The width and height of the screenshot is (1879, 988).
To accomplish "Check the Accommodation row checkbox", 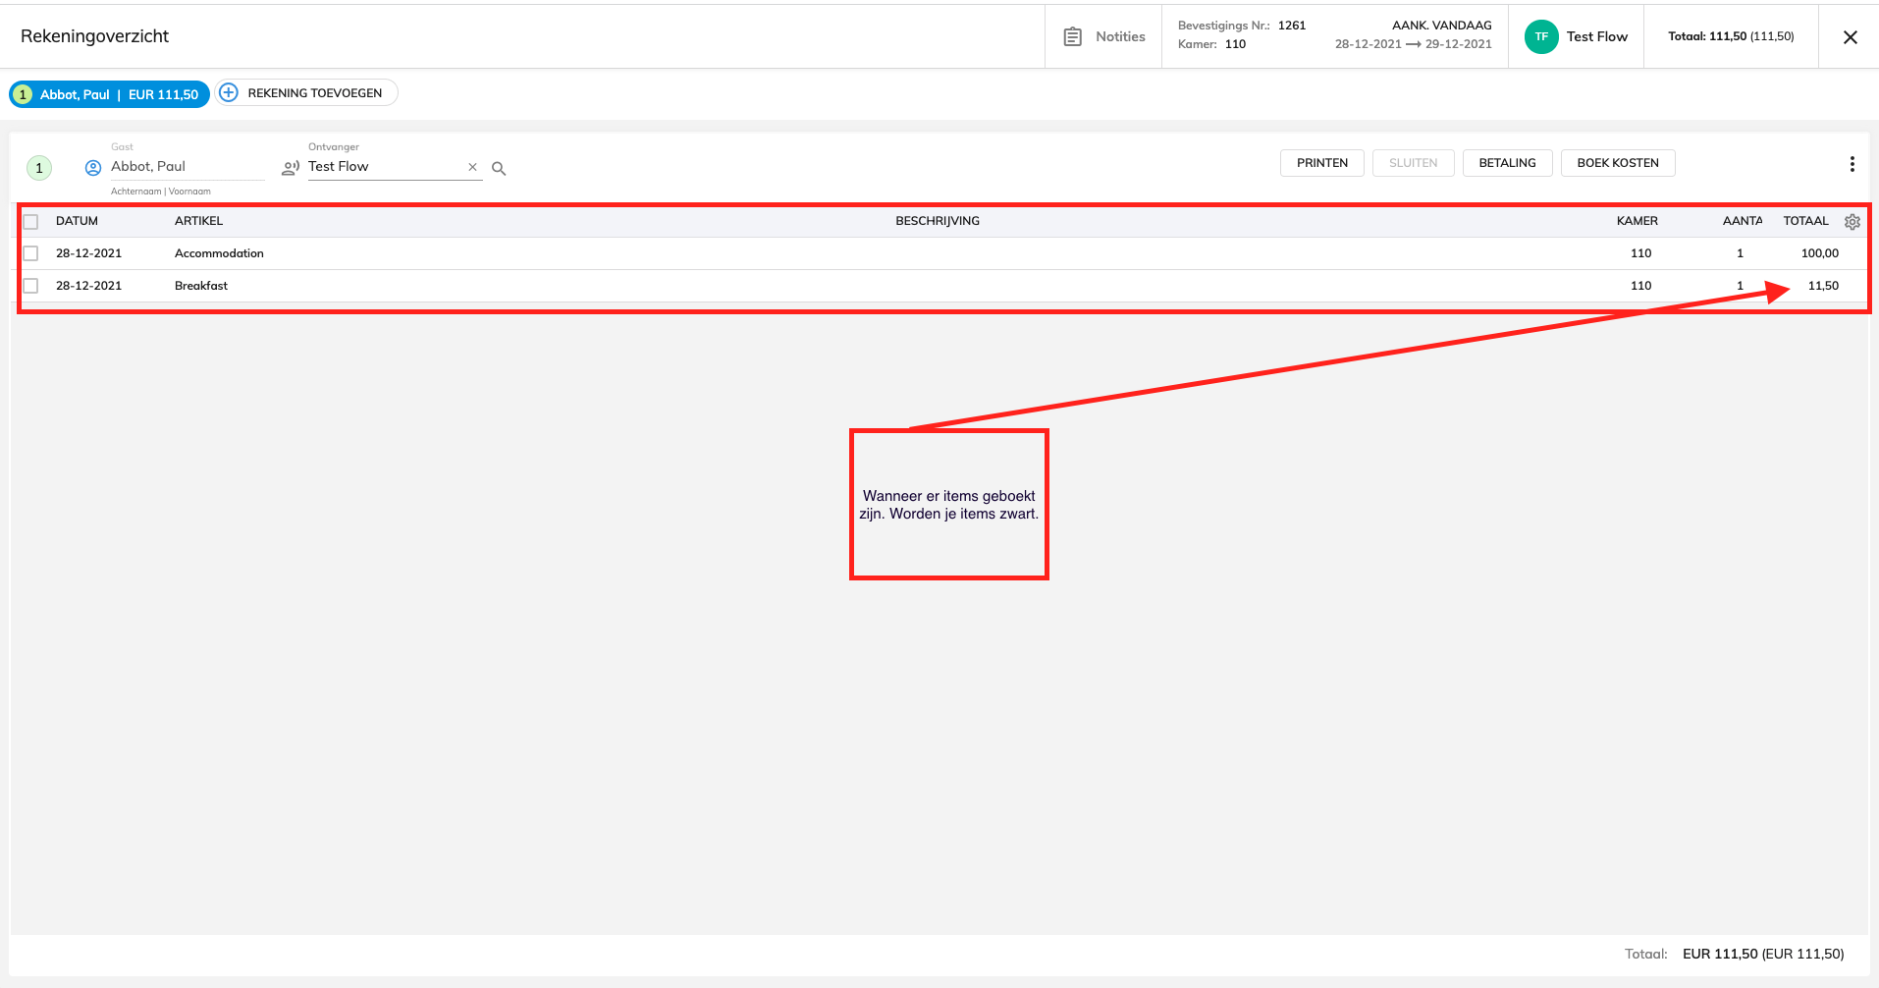I will click(x=30, y=253).
